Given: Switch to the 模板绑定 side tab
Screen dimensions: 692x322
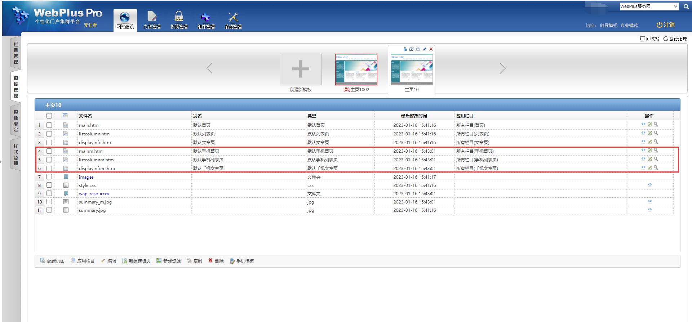Looking at the screenshot, I should pyautogui.click(x=16, y=121).
